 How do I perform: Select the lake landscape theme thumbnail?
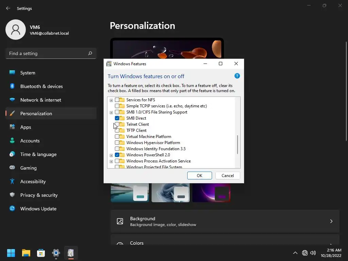130,193
